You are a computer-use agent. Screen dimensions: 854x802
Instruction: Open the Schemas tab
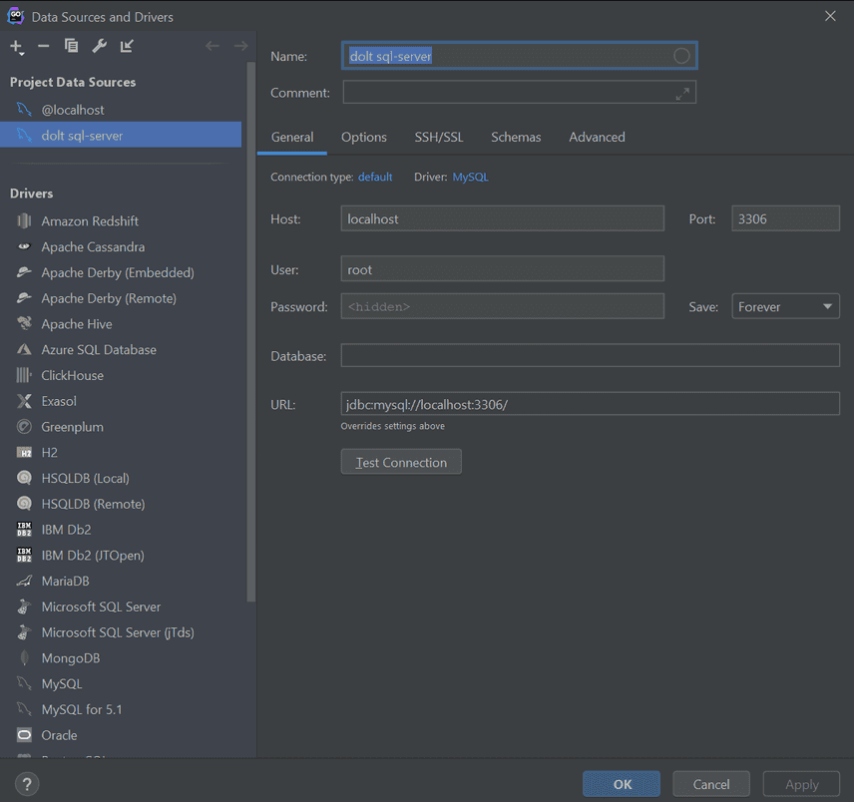point(516,138)
